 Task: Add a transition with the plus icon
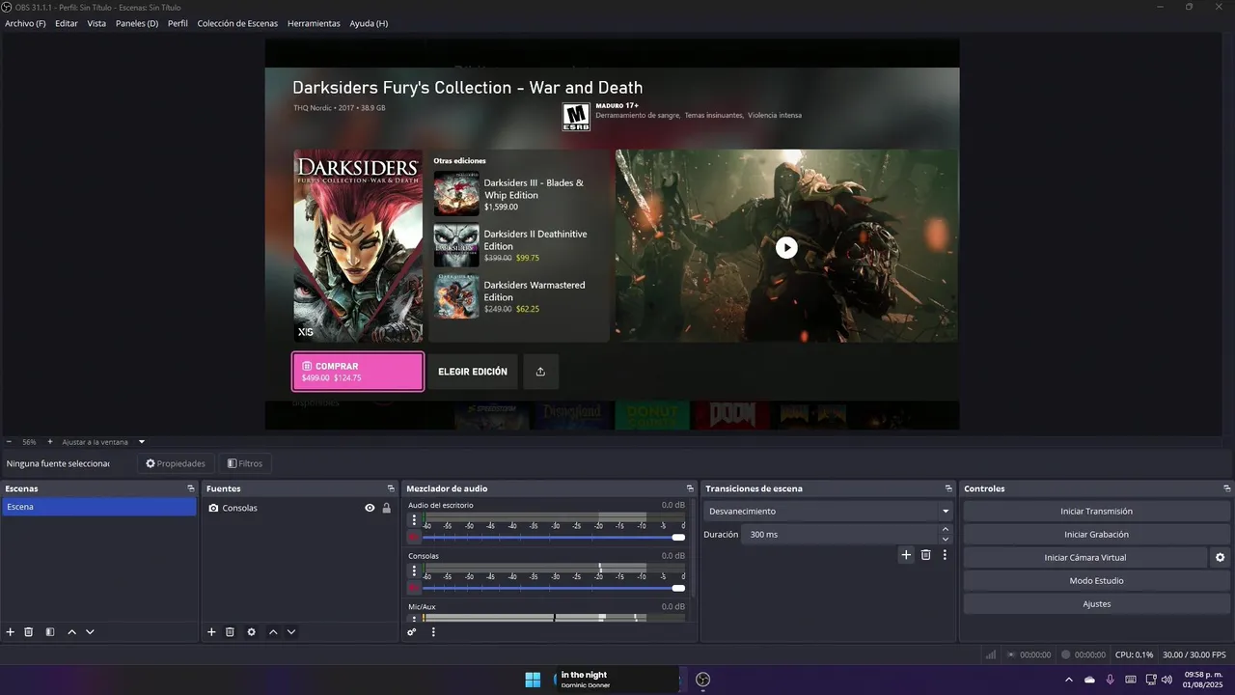pos(906,555)
